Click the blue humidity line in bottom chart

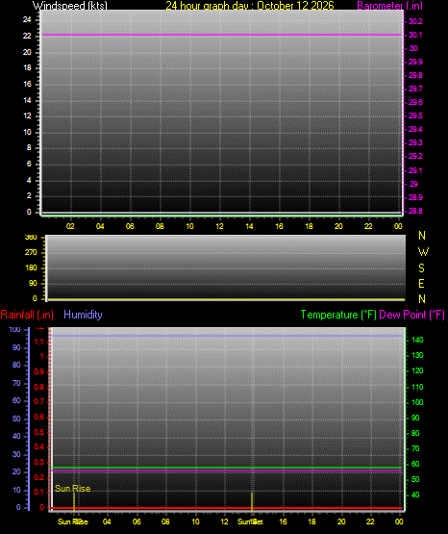(x=227, y=336)
